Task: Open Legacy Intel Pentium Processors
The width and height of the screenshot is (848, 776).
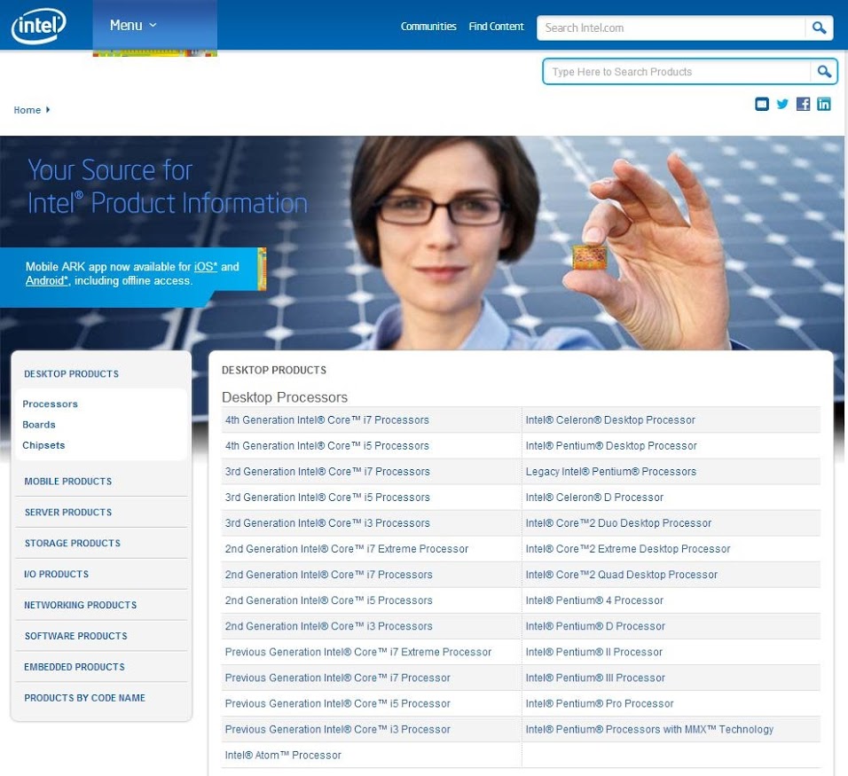Action: 610,472
